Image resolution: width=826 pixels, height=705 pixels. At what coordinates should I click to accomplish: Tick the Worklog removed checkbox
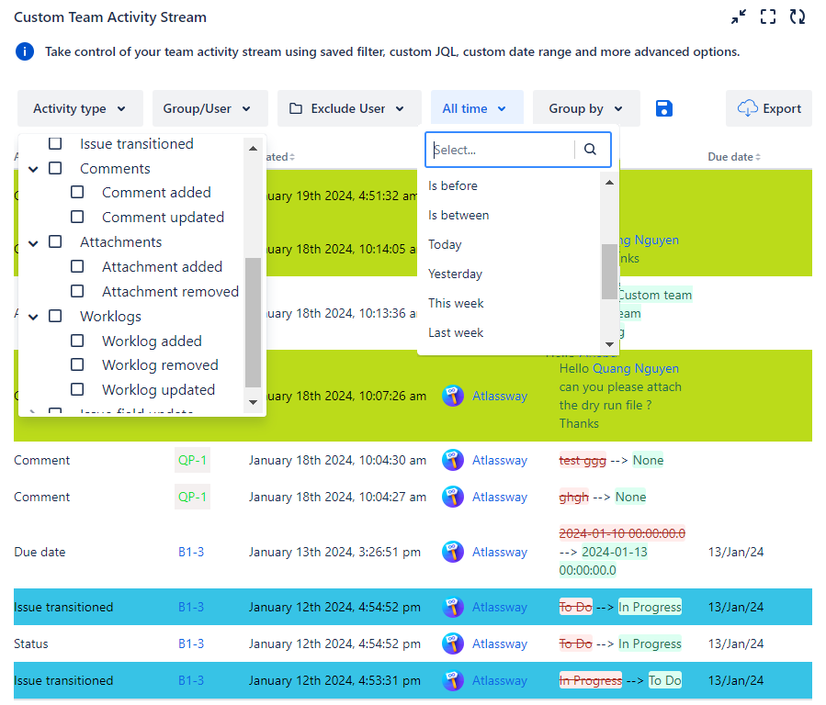click(x=76, y=364)
